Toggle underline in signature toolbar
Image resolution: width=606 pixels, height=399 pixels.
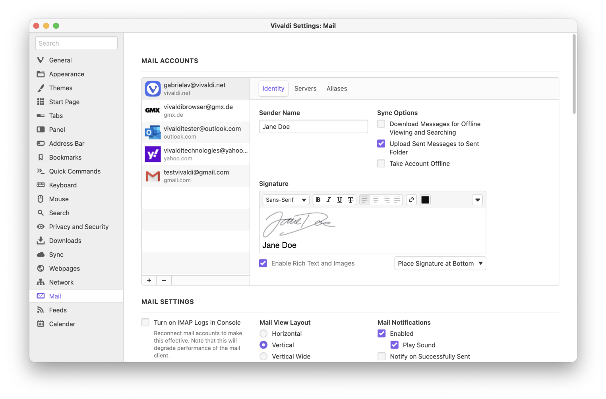click(x=339, y=200)
